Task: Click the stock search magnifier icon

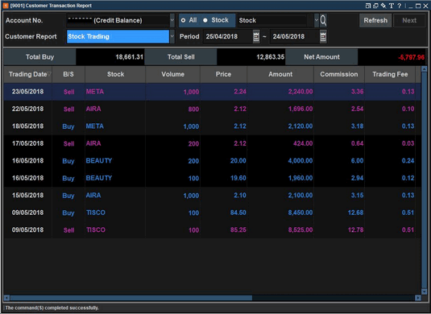Action: click(323, 20)
